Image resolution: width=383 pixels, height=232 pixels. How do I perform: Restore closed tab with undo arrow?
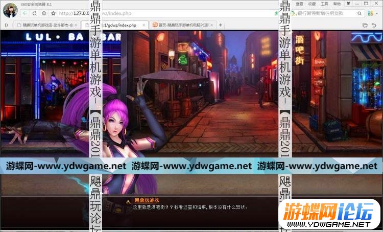click(x=374, y=25)
